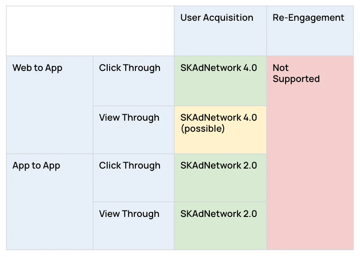Select SKAdNetwork 2.0 for App to App View Through

click(x=219, y=214)
